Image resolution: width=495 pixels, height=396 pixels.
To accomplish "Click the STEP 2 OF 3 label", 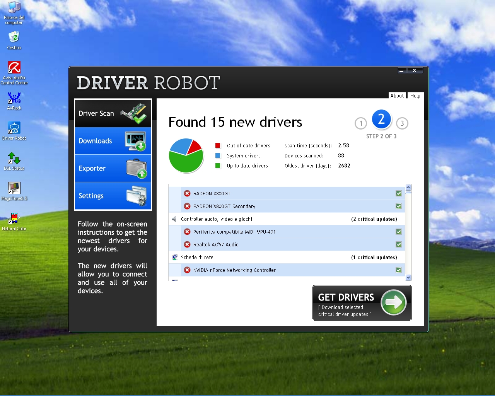I will tap(381, 136).
